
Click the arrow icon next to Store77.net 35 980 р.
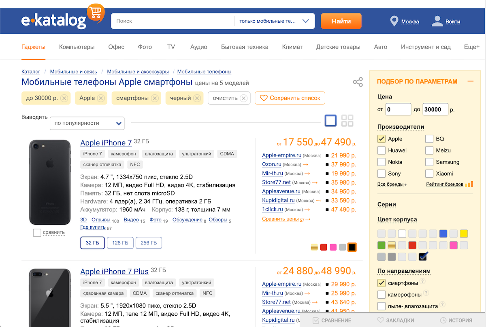click(x=315, y=183)
